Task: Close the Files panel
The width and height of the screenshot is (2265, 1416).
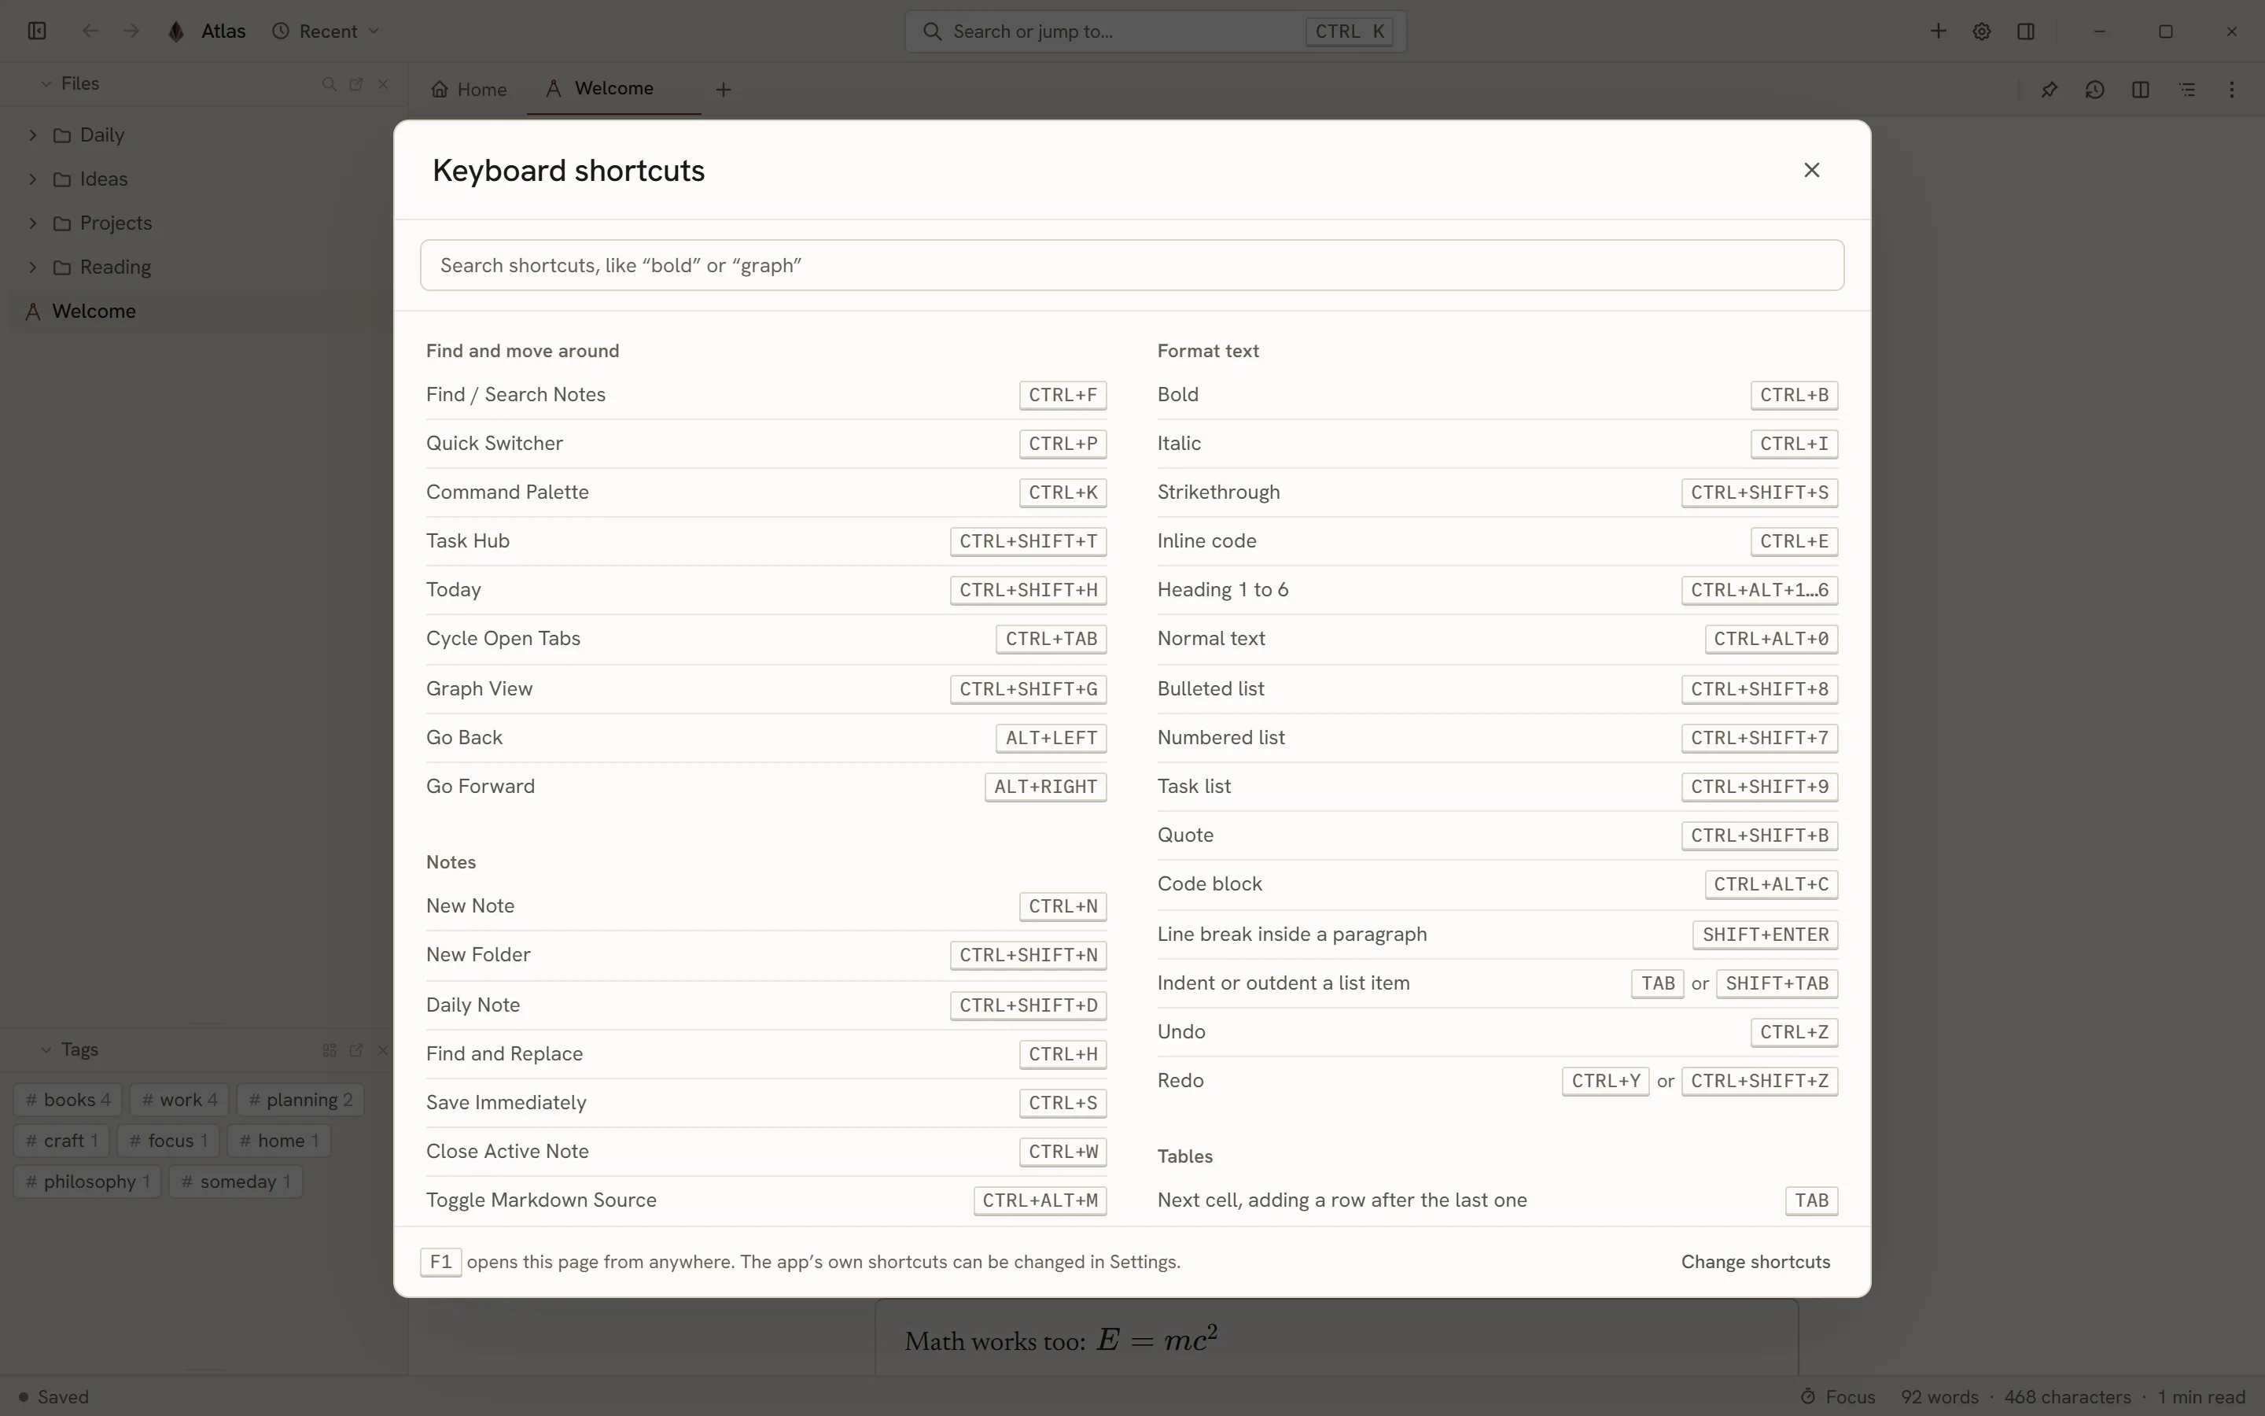Action: point(383,83)
